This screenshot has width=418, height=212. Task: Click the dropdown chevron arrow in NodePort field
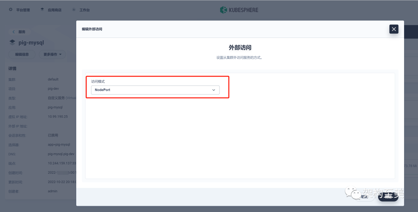point(214,90)
